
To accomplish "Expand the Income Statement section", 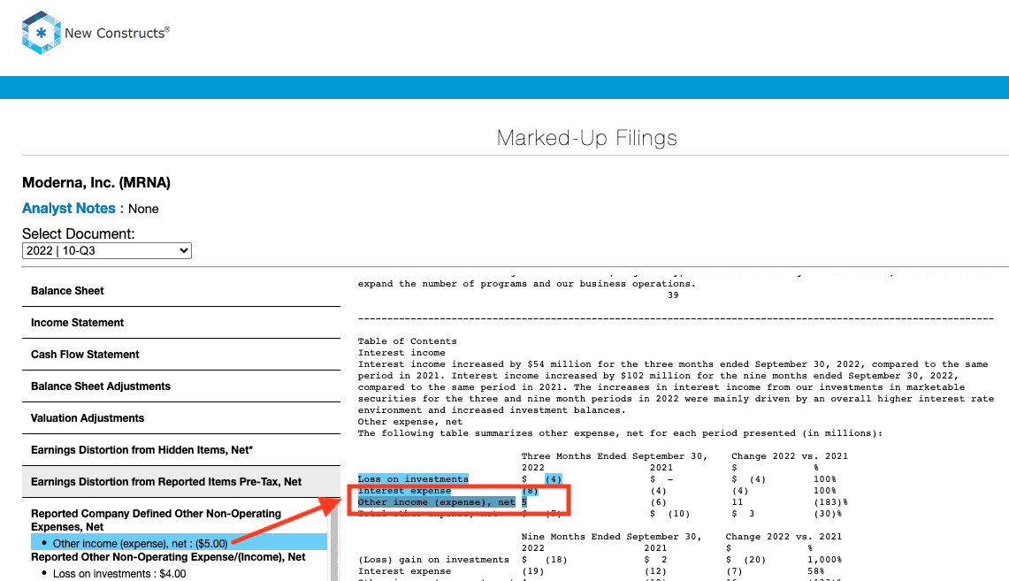I will click(x=180, y=323).
